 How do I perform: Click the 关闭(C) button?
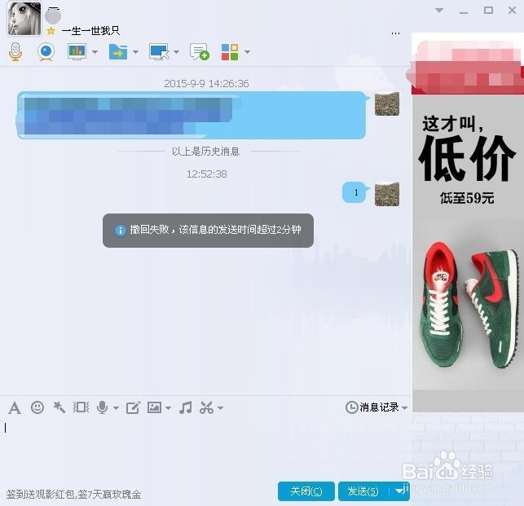(306, 491)
